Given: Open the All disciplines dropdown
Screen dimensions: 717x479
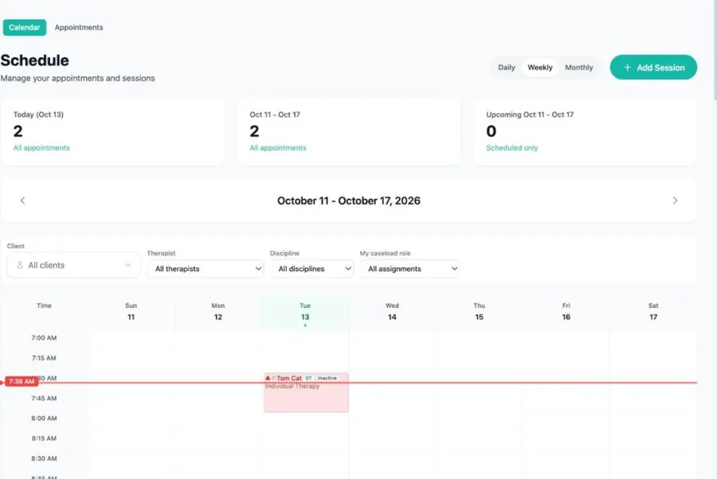Looking at the screenshot, I should 311,268.
